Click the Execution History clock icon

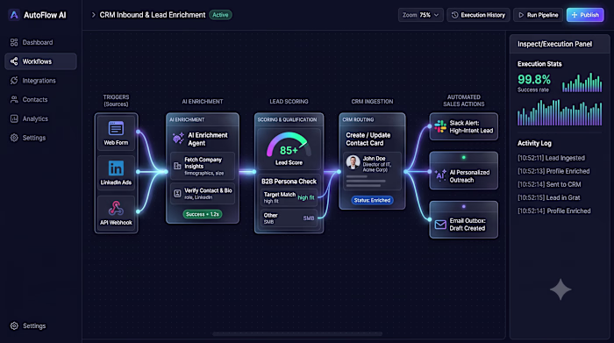pos(454,15)
